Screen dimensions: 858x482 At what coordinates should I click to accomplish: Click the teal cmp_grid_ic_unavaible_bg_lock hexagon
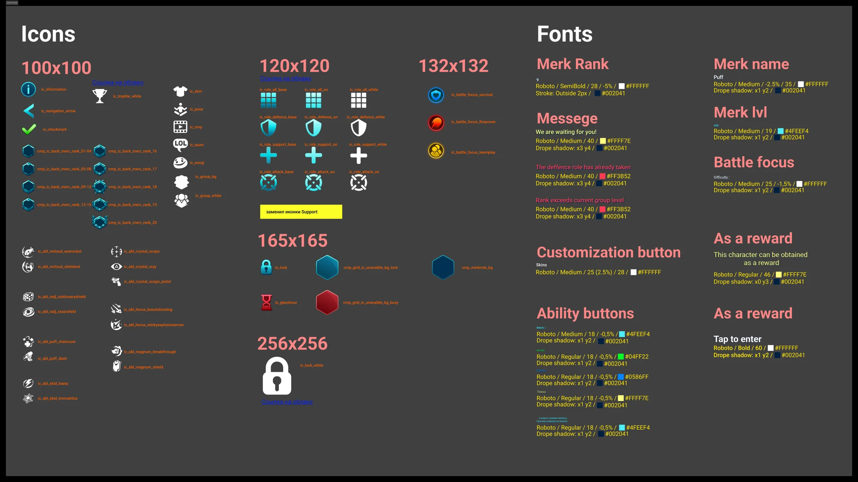(x=327, y=267)
